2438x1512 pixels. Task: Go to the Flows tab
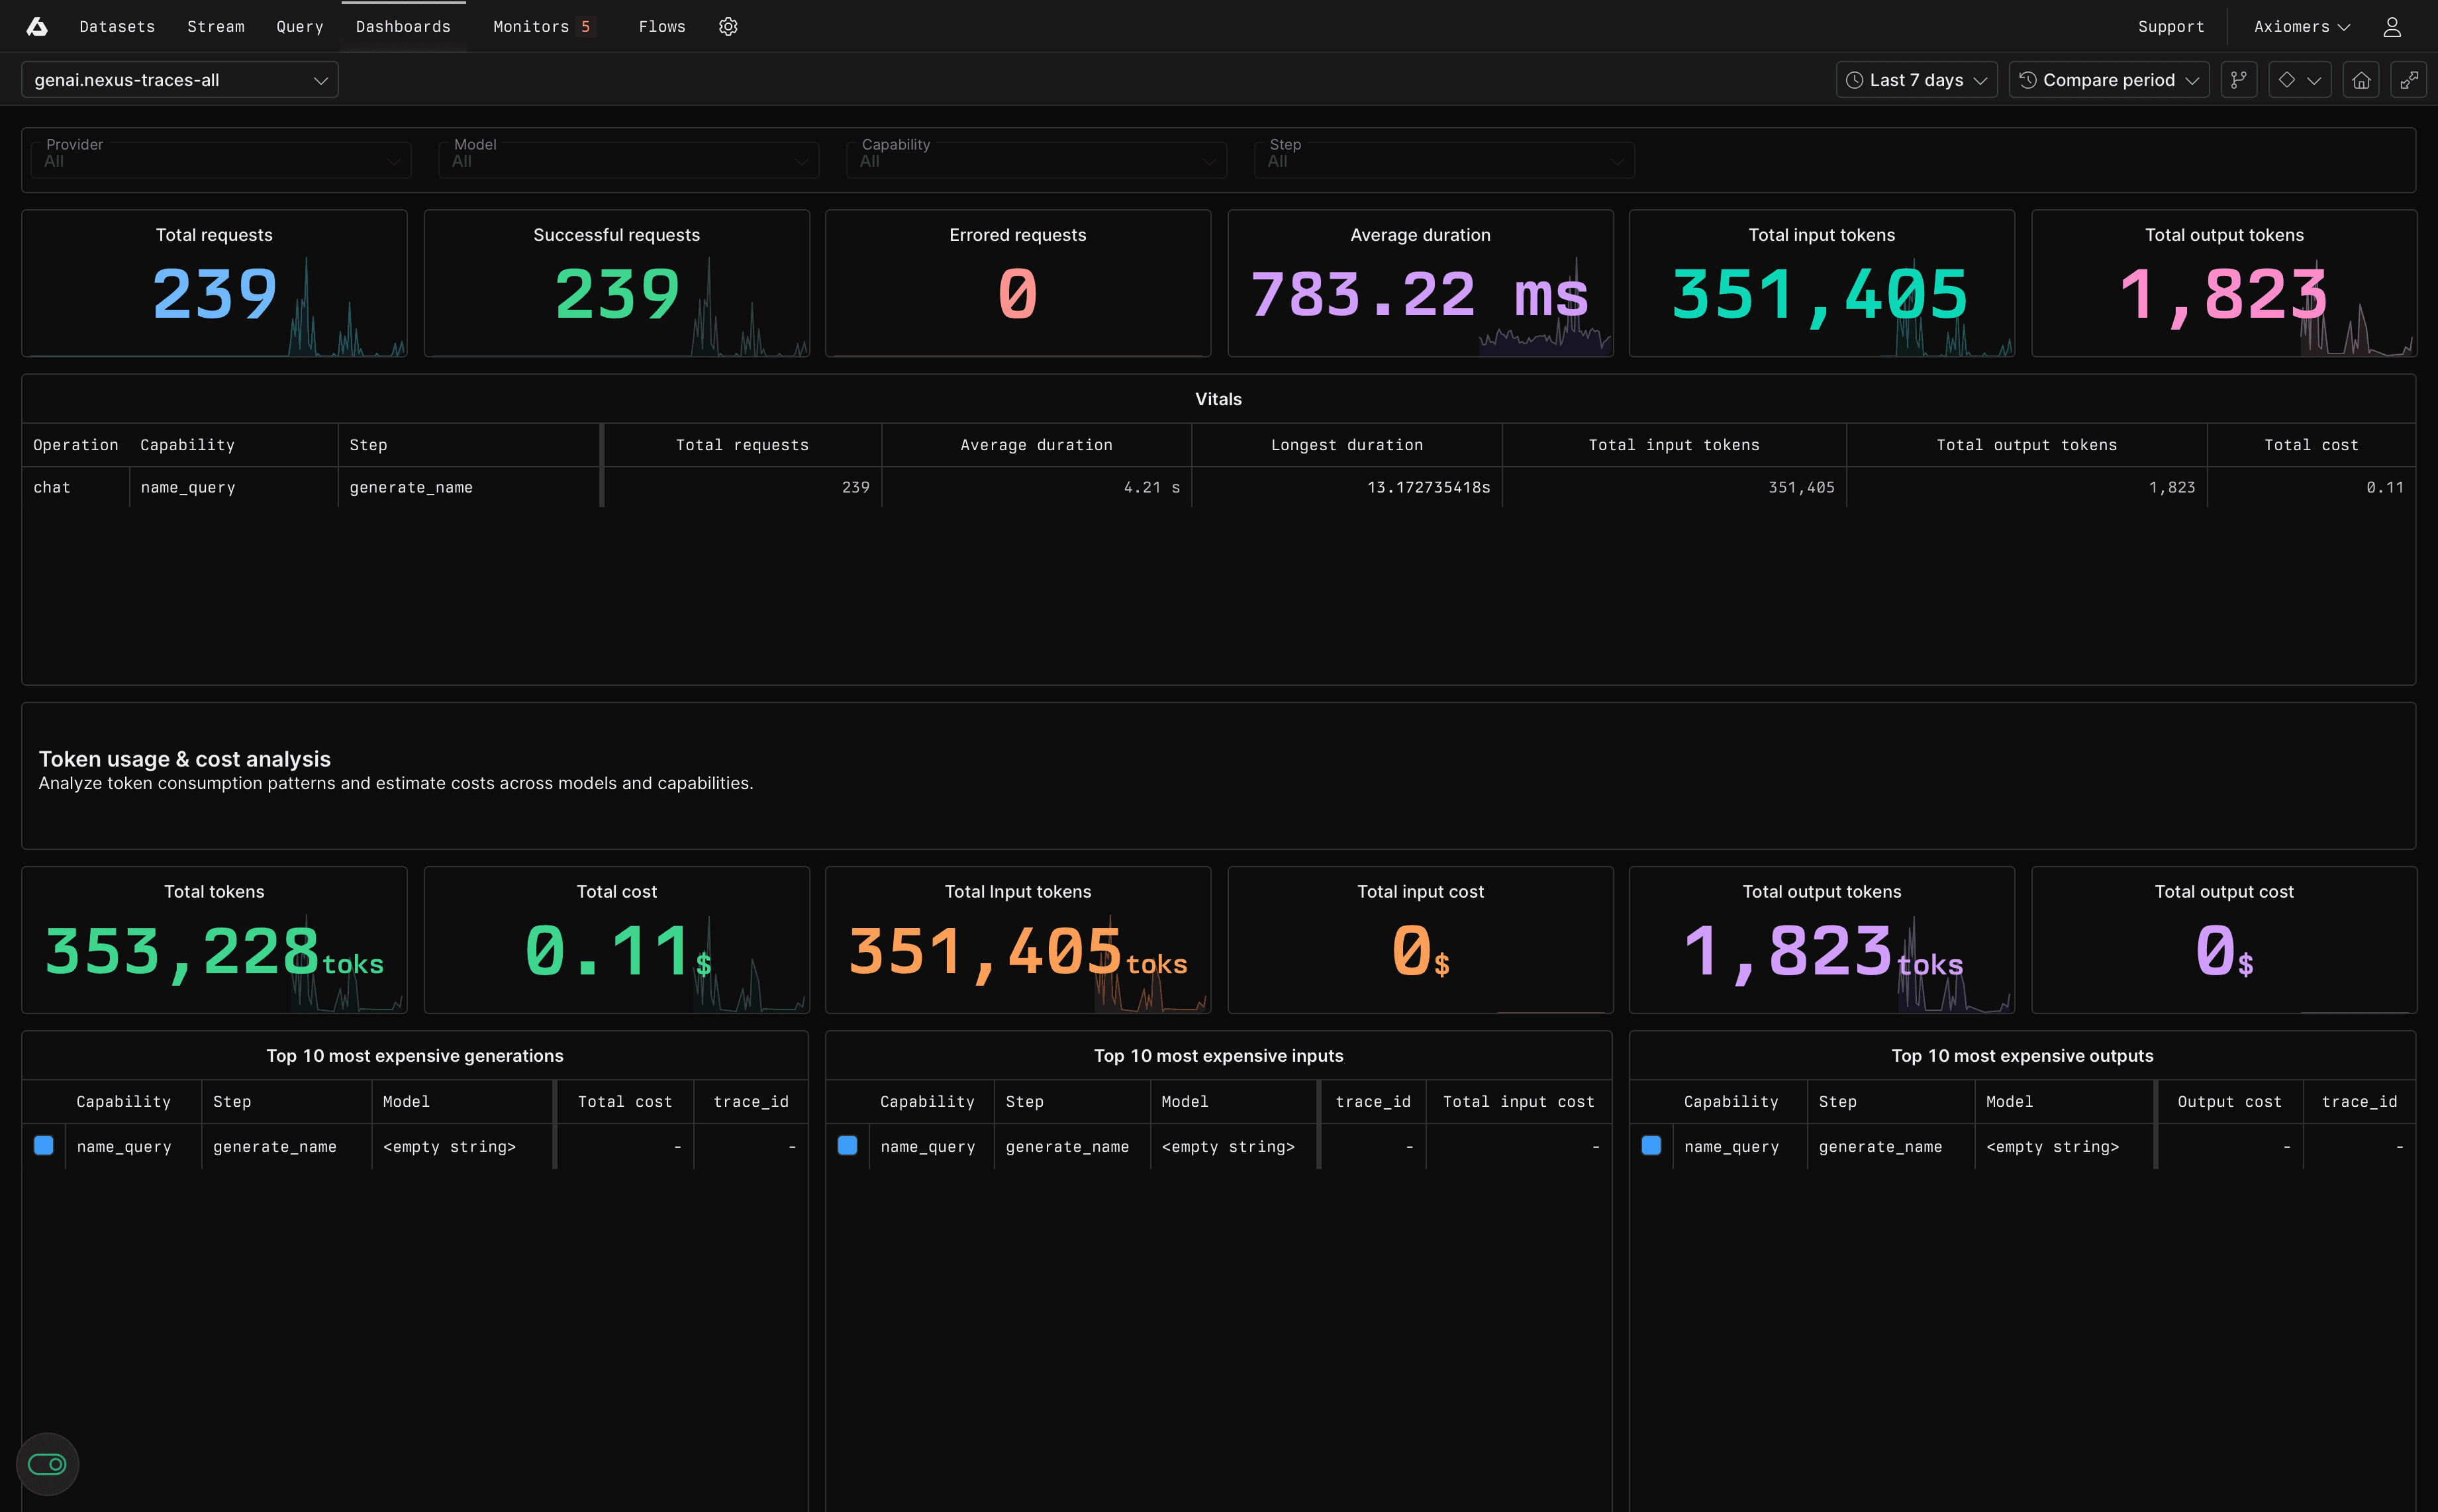[662, 27]
